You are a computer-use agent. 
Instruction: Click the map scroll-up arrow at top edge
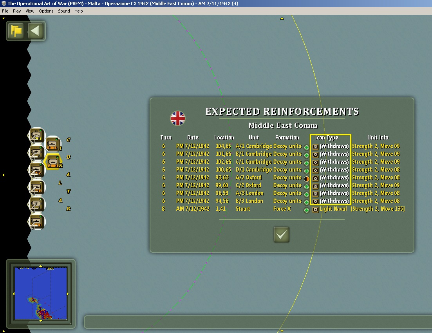282,18
